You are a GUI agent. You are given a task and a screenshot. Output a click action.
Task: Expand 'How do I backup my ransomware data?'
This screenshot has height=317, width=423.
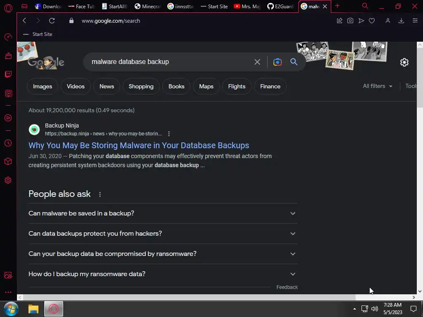[163, 274]
